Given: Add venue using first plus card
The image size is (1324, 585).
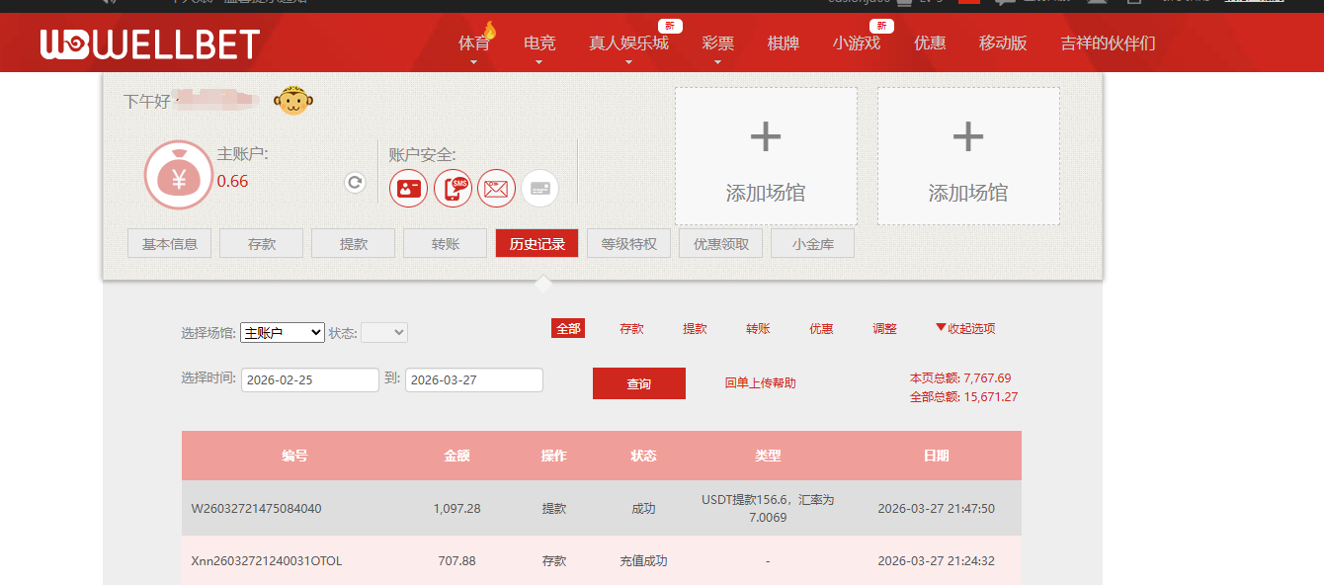Looking at the screenshot, I should point(766,156).
